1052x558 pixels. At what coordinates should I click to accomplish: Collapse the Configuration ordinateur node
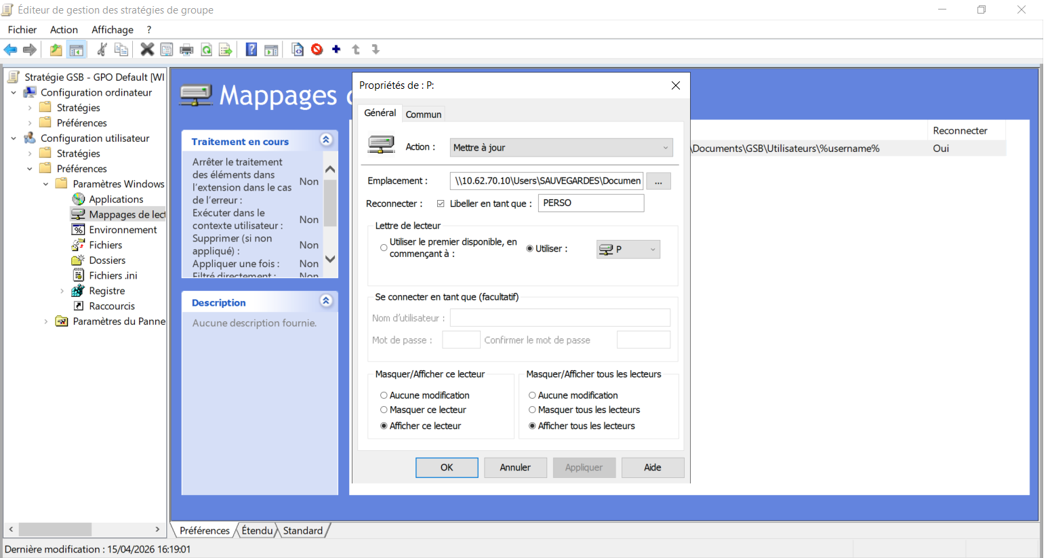pos(14,92)
